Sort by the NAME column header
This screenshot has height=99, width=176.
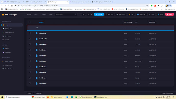pyautogui.click(x=41, y=22)
